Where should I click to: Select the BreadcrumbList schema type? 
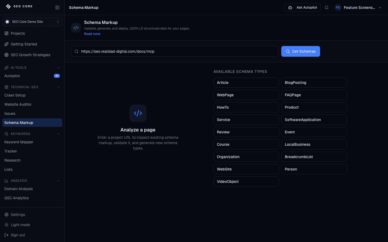pos(314,157)
